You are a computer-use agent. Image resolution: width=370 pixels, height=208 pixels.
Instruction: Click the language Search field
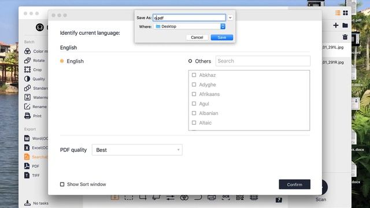tap(263, 61)
